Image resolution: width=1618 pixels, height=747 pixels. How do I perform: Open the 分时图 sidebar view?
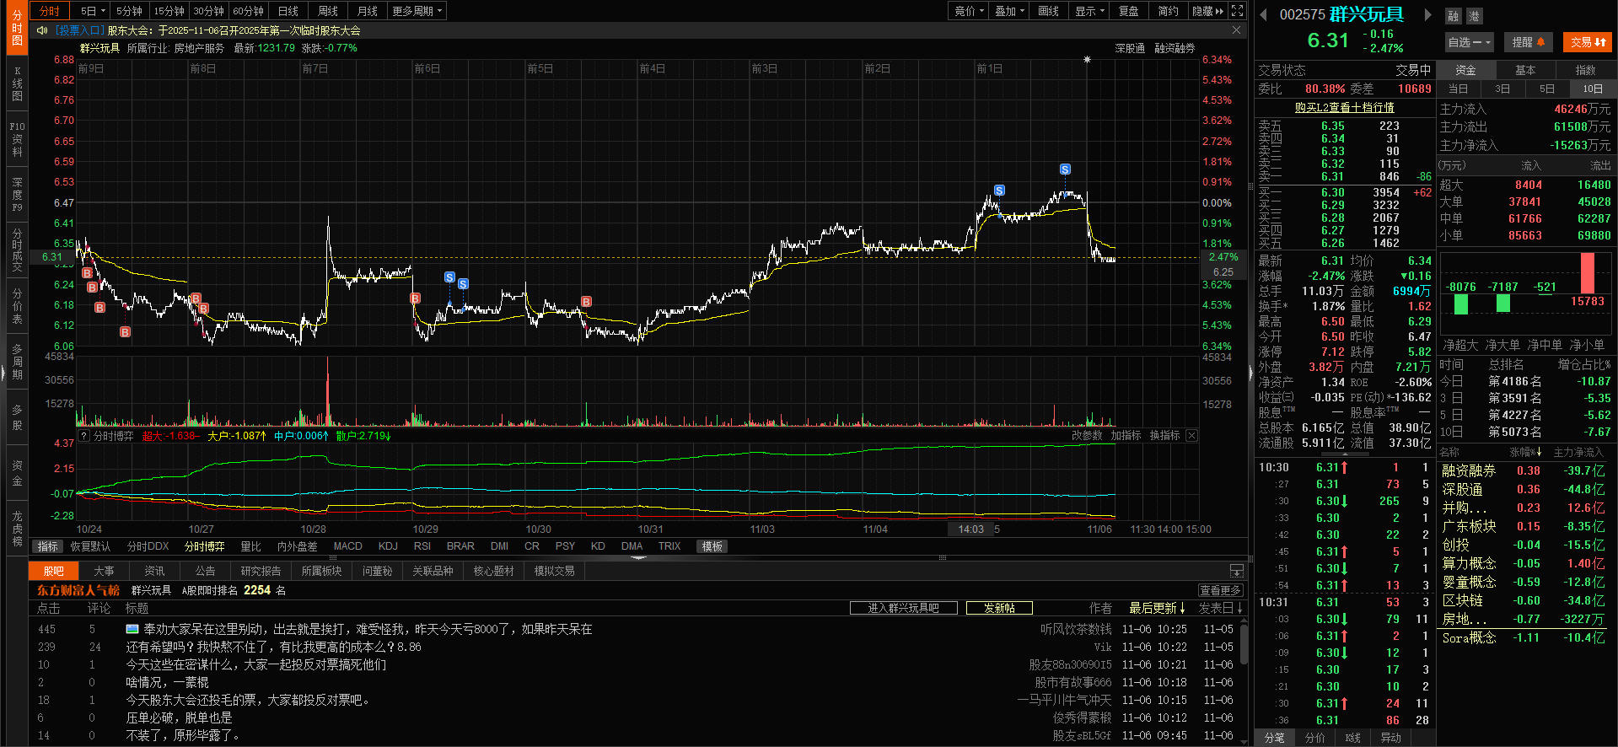pyautogui.click(x=17, y=28)
